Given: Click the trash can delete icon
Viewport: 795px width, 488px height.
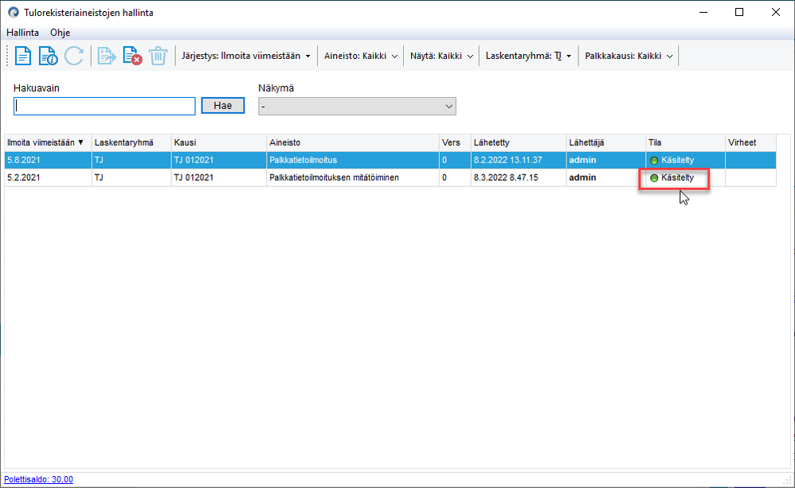Looking at the screenshot, I should [159, 56].
